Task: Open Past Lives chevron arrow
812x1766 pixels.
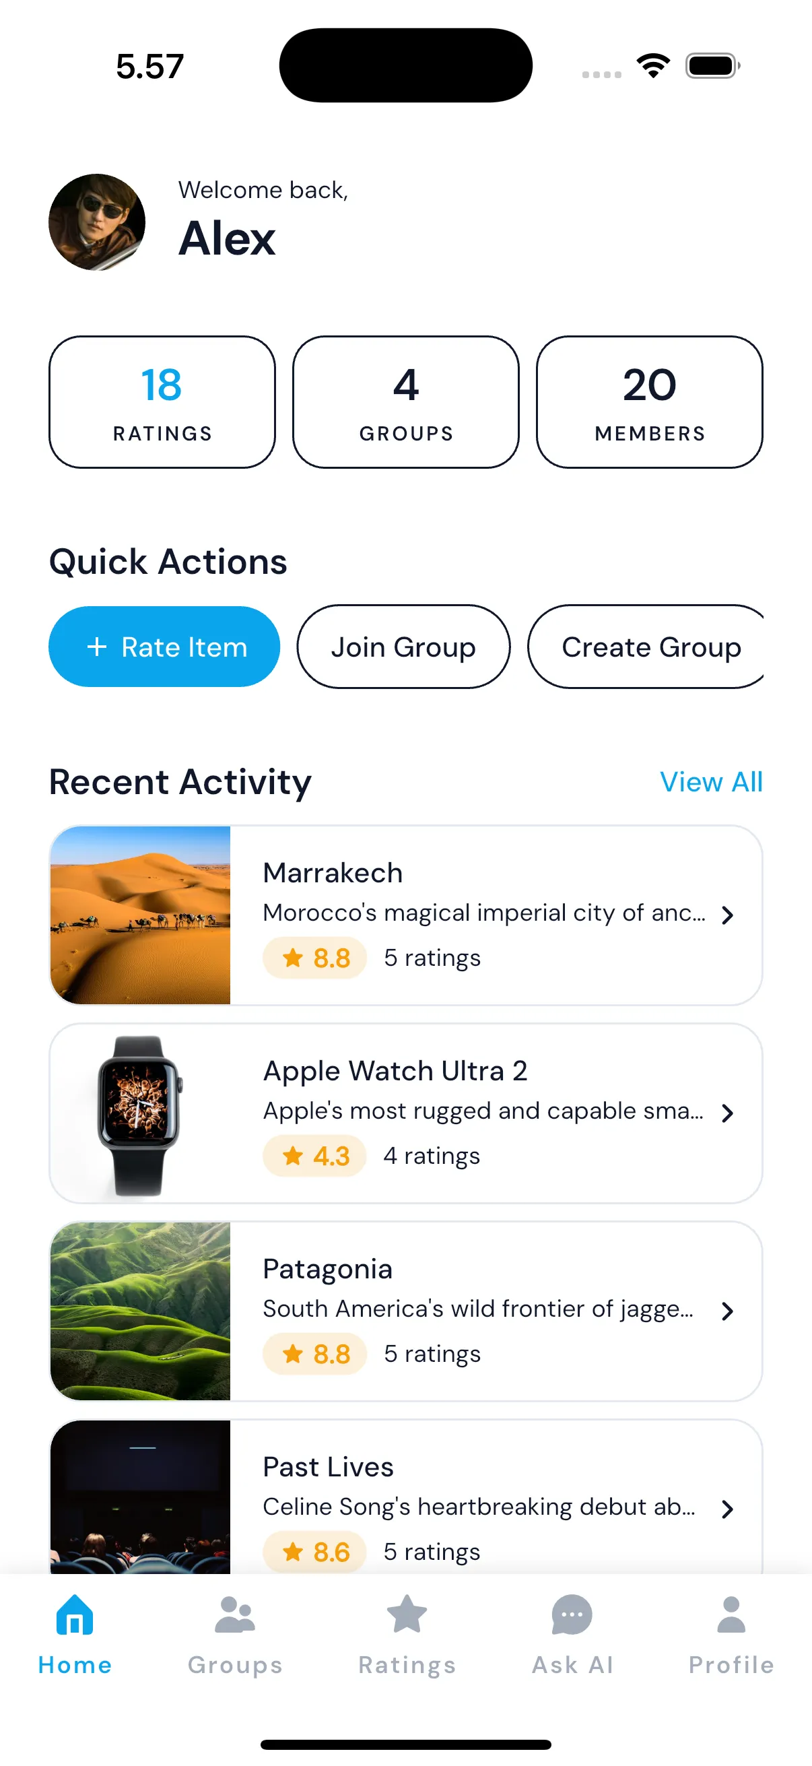Action: tap(728, 1509)
